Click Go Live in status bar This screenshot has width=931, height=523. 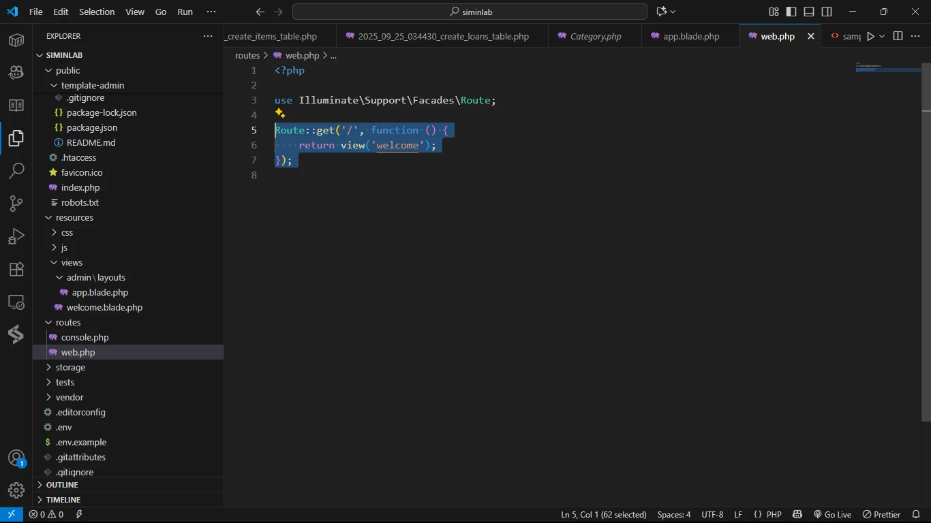pos(832,515)
